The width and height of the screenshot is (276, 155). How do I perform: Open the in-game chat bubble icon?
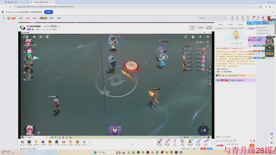point(208,37)
